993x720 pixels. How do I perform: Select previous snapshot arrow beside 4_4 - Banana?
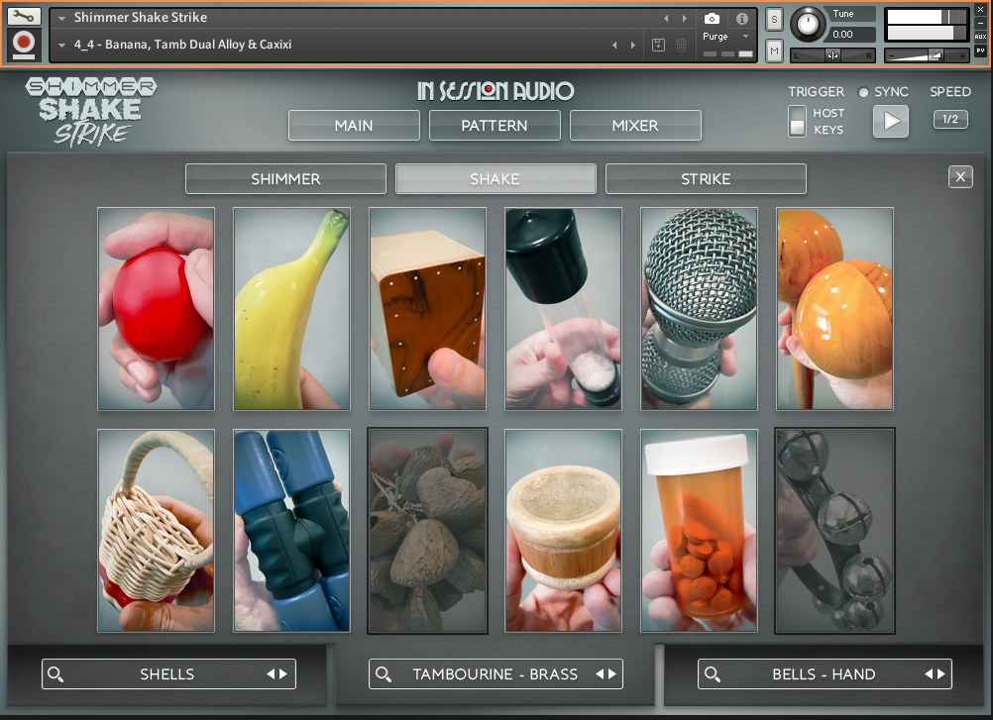coord(614,45)
